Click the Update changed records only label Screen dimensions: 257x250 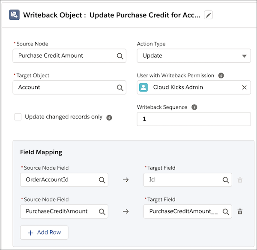[63, 117]
